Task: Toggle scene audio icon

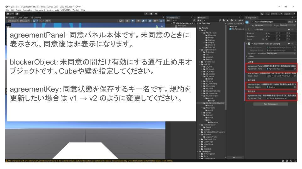Action: pyautogui.click(x=138, y=21)
